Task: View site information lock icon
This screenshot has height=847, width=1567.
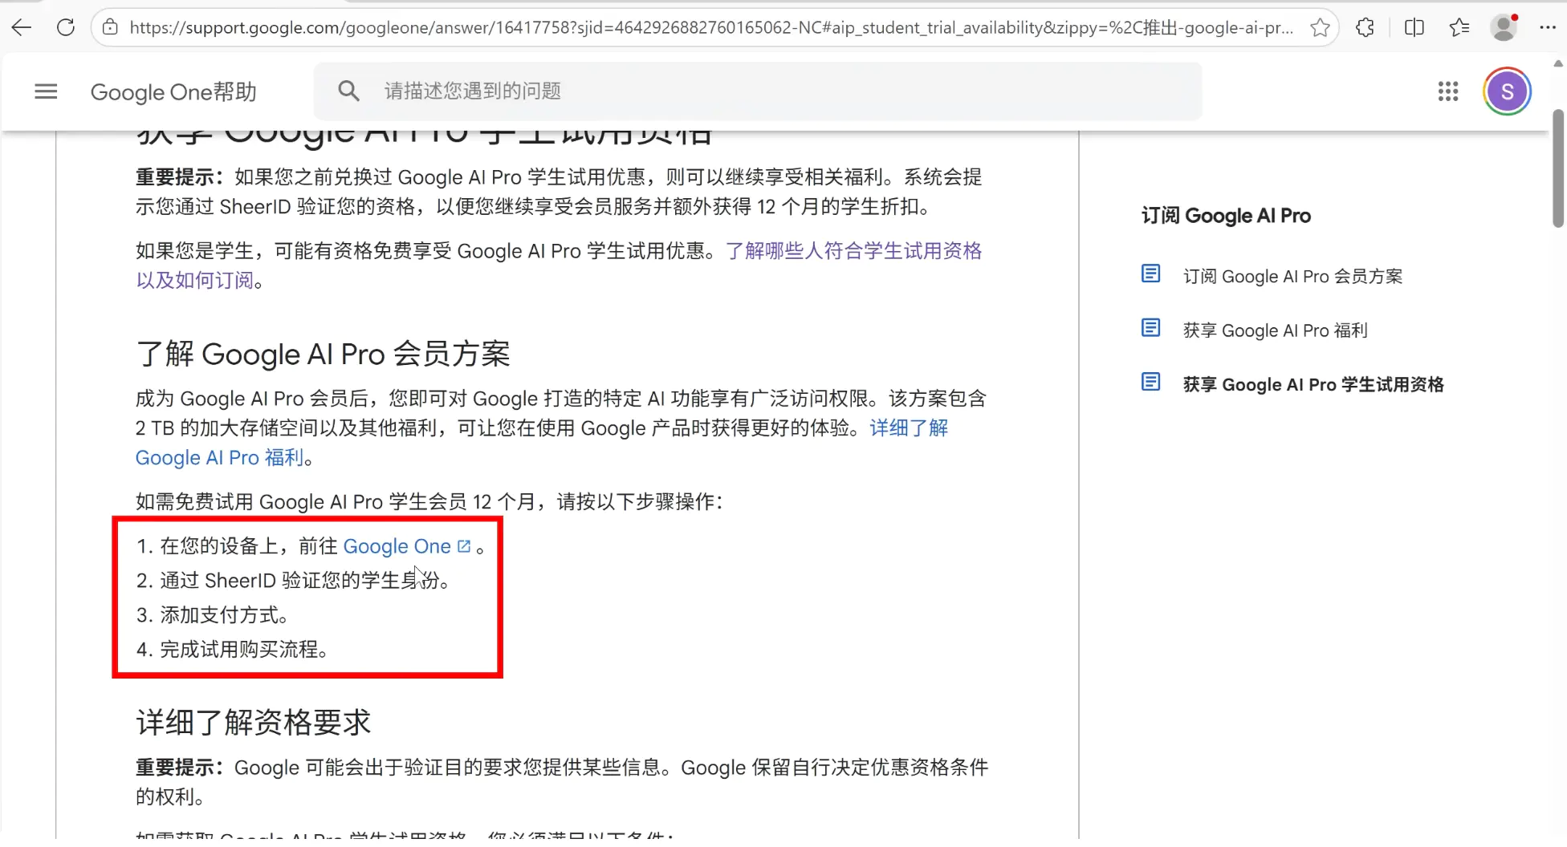Action: [111, 27]
